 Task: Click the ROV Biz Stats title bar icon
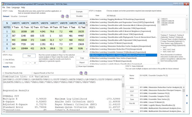click(3, 4)
